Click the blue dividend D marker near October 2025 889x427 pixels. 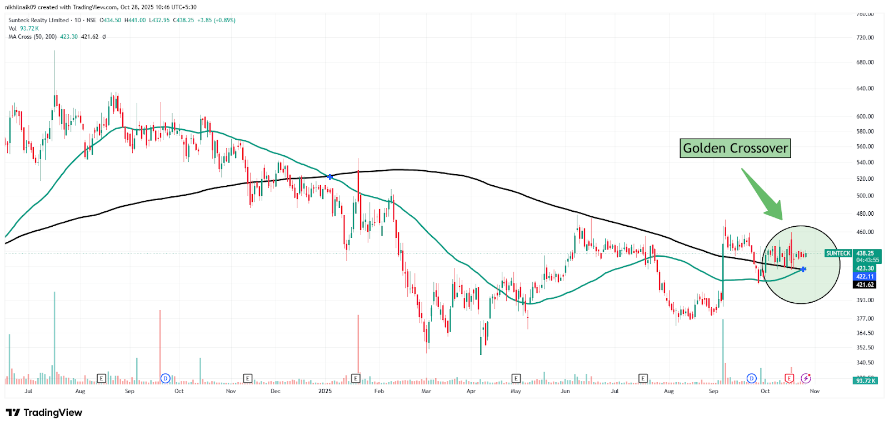click(751, 378)
